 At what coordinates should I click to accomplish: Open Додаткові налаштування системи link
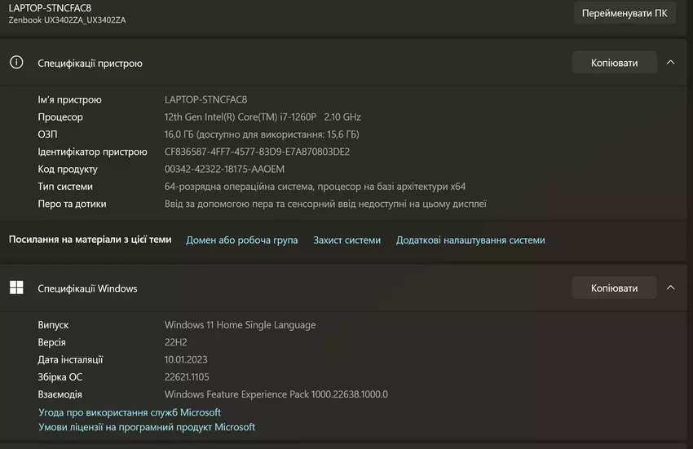[x=470, y=240]
